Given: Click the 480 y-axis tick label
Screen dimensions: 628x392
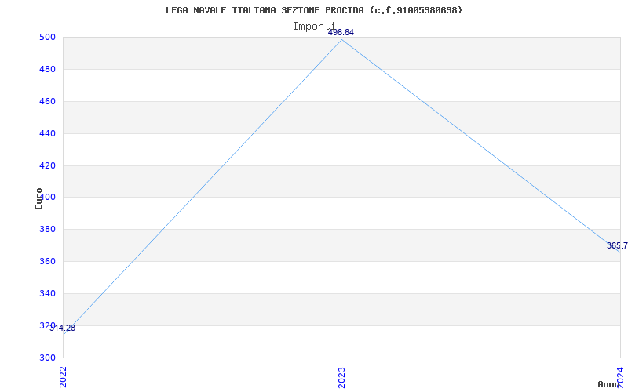Looking at the screenshot, I should pyautogui.click(x=47, y=69).
